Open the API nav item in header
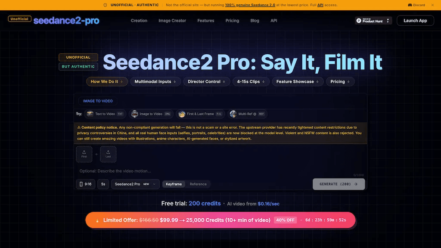Screen dimensions: 441x248 point(273,21)
